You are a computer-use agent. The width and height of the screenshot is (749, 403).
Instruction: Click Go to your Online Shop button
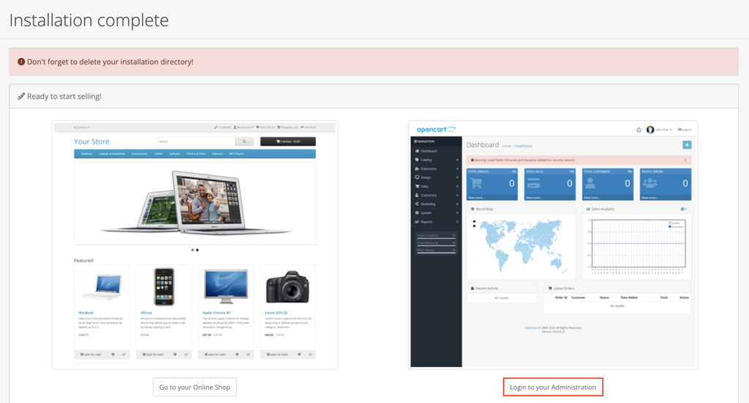pos(195,387)
